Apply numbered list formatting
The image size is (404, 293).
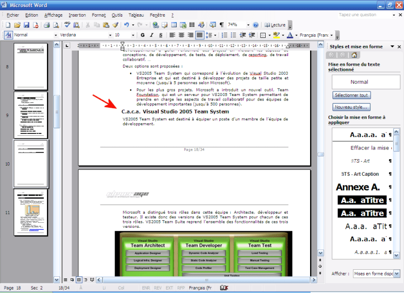pos(224,35)
